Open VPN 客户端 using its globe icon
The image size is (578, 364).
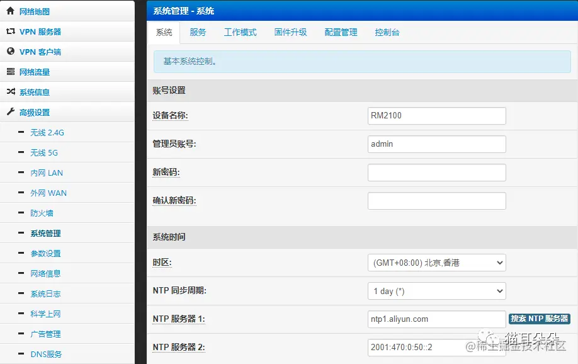tap(11, 50)
